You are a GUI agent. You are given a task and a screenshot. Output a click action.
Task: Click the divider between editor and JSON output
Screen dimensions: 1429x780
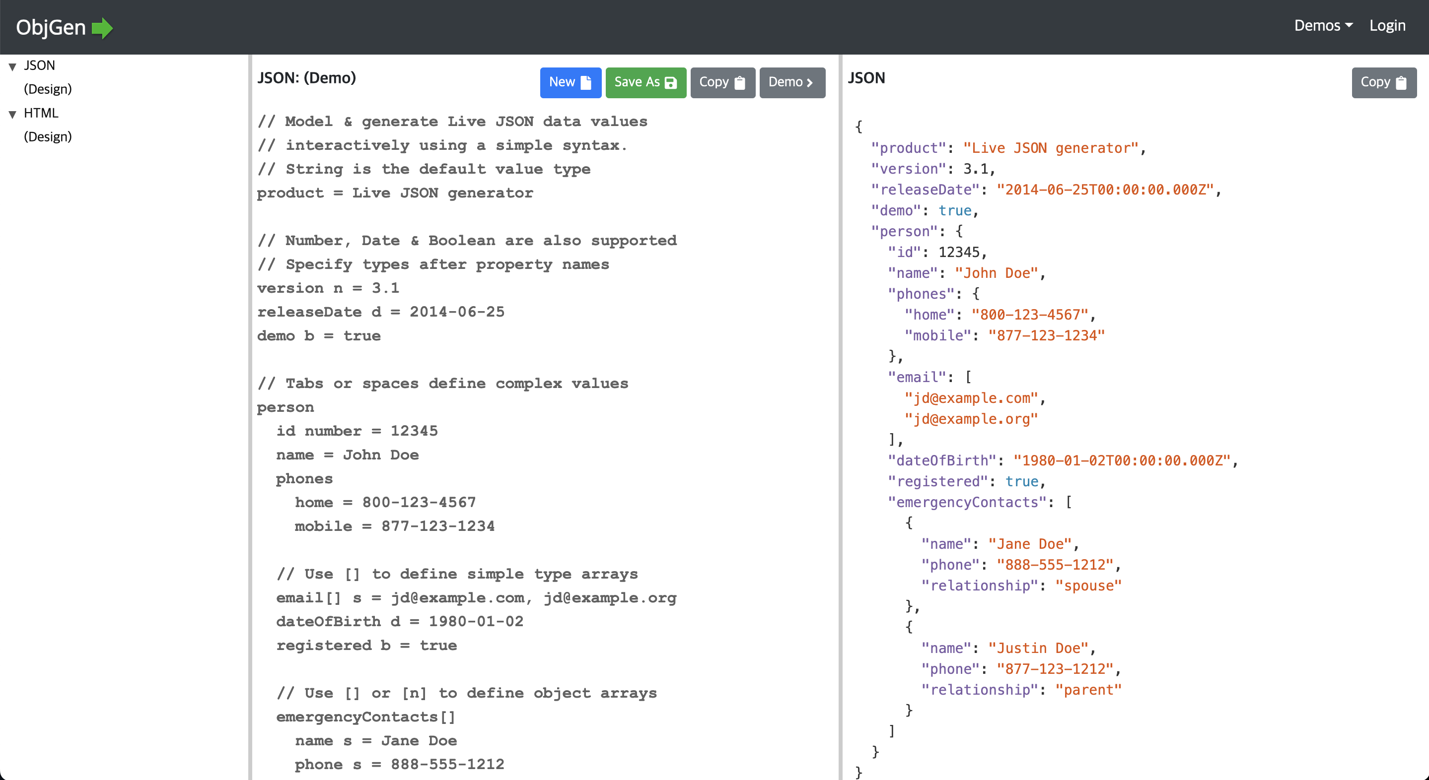tap(841, 416)
